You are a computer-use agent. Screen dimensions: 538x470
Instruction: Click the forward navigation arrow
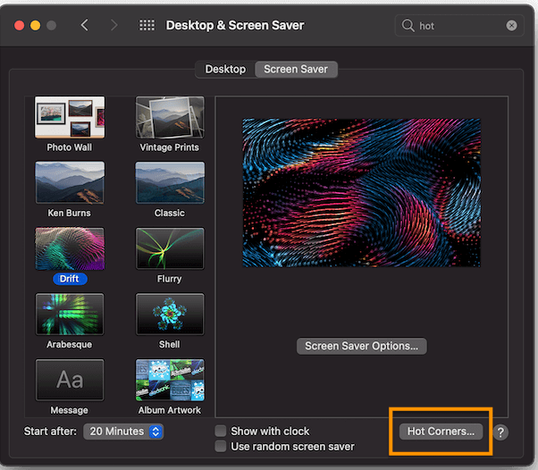point(113,25)
